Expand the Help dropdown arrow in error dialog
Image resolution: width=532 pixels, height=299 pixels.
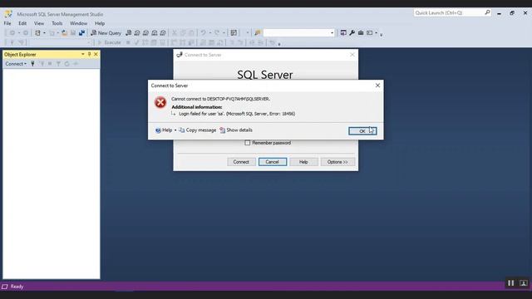click(175, 130)
